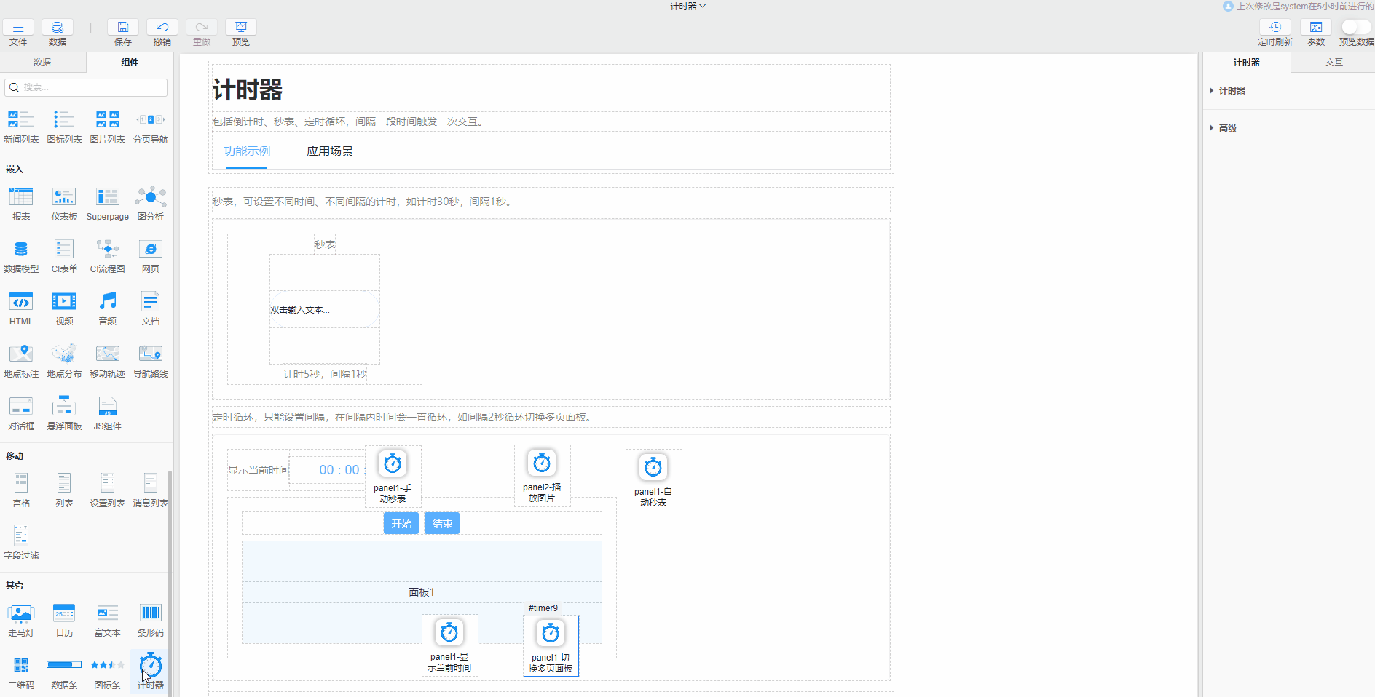Pick the 音频 audio component icon
The height and width of the screenshot is (697, 1375).
point(108,302)
